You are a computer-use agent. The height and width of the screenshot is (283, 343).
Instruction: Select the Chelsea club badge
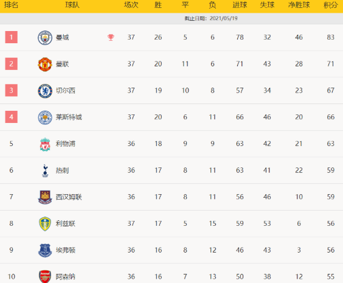[45, 91]
